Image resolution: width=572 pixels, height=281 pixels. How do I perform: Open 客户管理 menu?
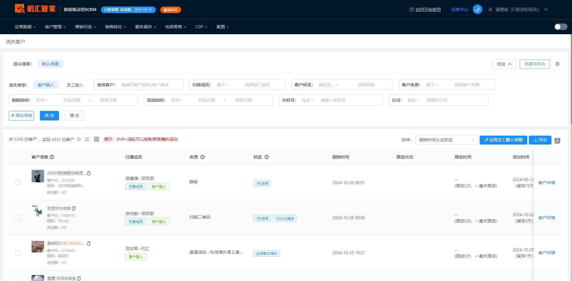pos(55,27)
